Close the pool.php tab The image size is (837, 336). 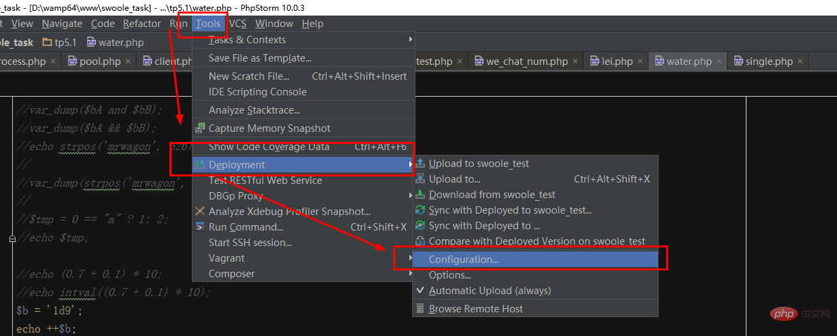click(128, 62)
